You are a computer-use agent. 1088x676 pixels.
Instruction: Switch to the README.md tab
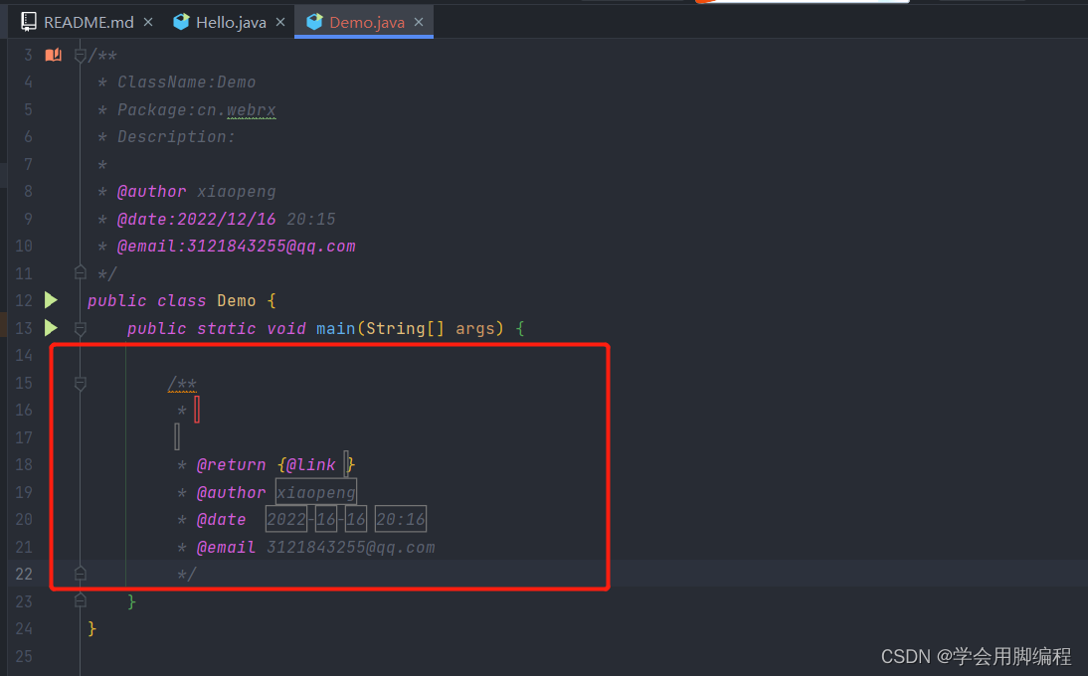click(89, 22)
